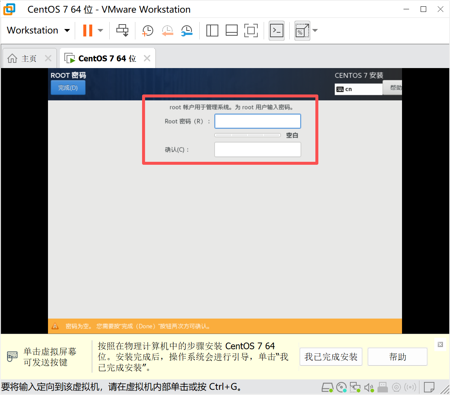Click the running VM icon on the CentOS tab

point(70,58)
